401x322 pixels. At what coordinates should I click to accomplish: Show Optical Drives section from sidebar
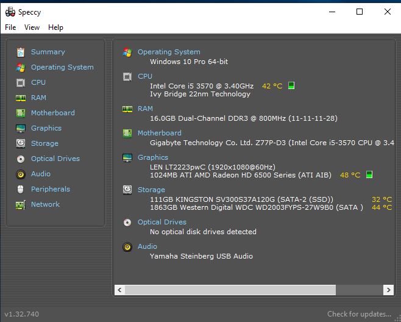tap(55, 159)
